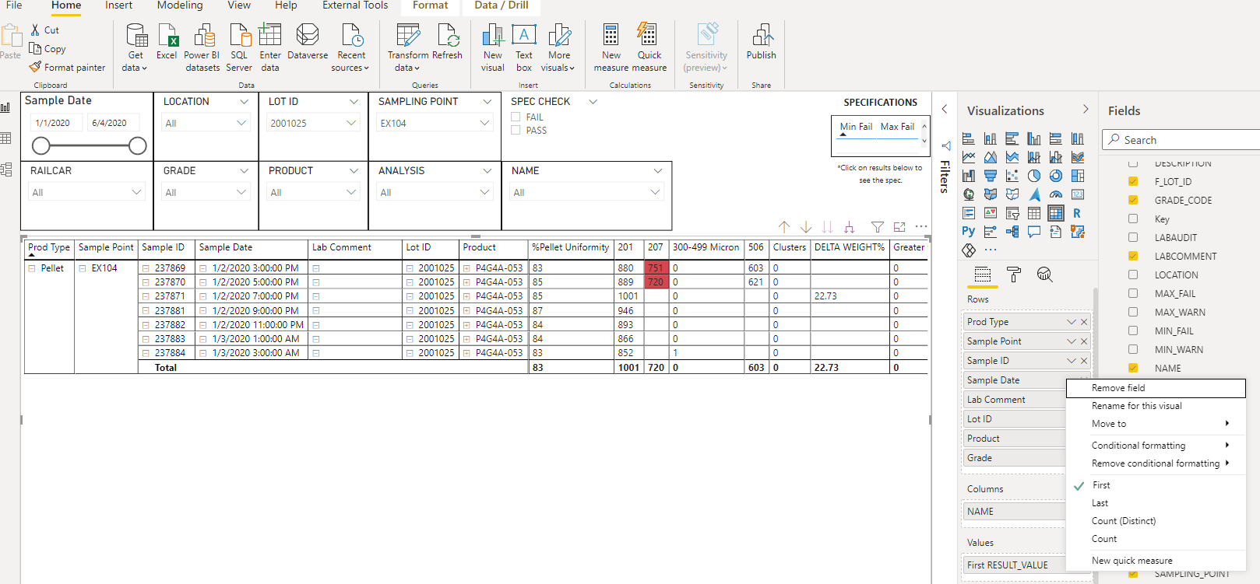1260x584 pixels.
Task: Click the left Sample Date slider handle
Action: (41, 145)
